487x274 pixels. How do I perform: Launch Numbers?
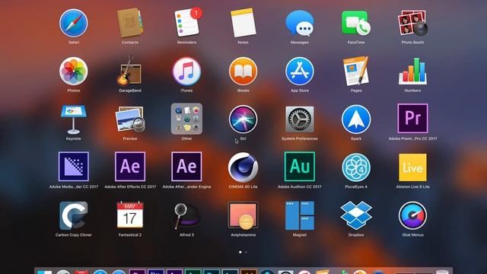coord(412,71)
